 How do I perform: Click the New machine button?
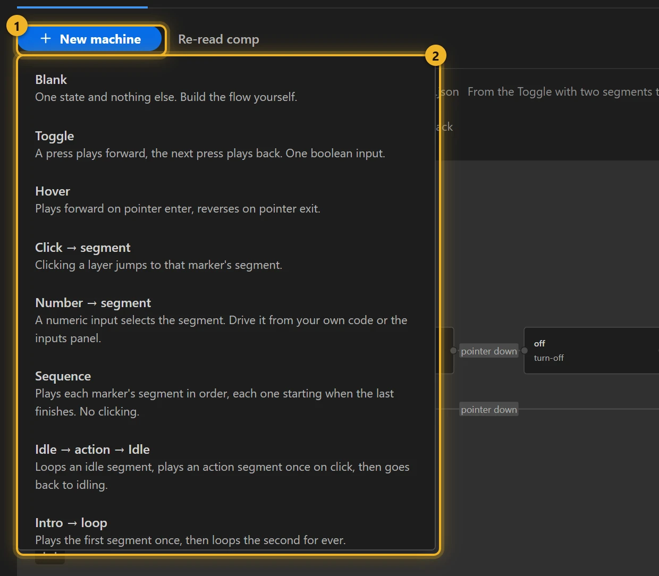(90, 39)
